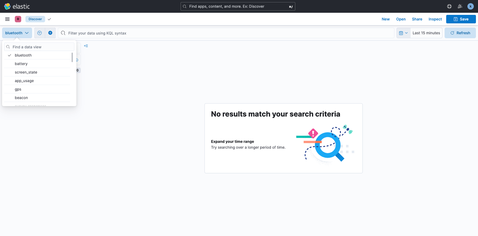Click the Inspect link
478x236 pixels.
click(x=435, y=19)
